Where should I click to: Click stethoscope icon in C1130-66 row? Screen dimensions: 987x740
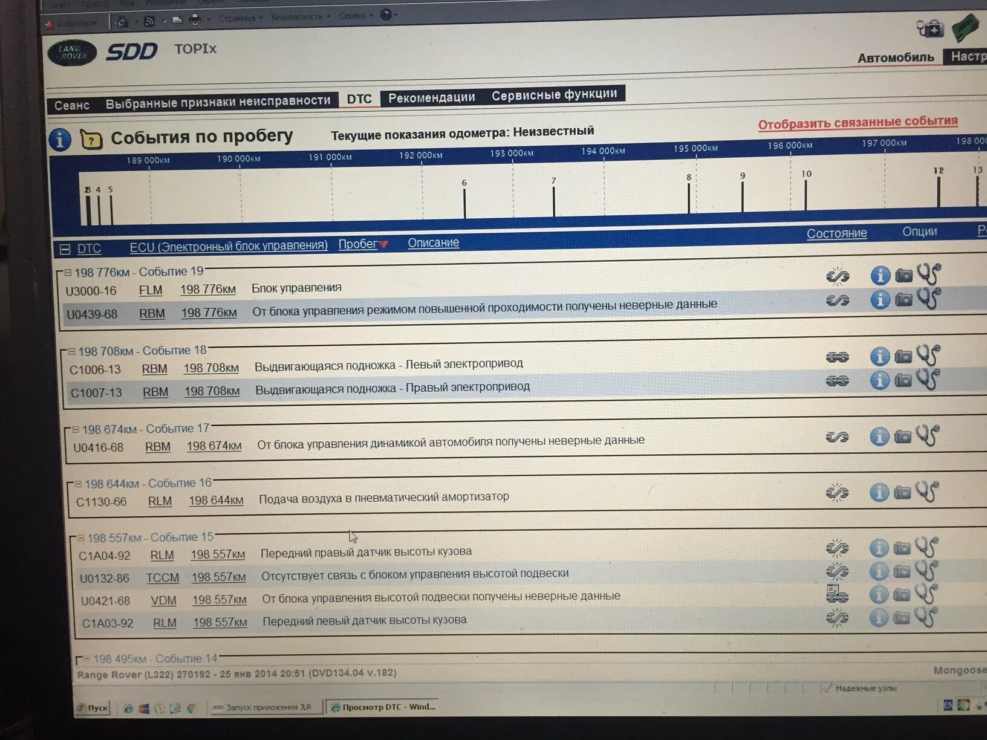927,491
